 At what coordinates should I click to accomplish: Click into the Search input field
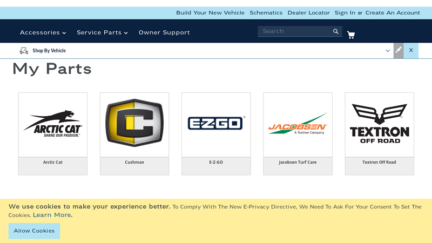point(295,31)
